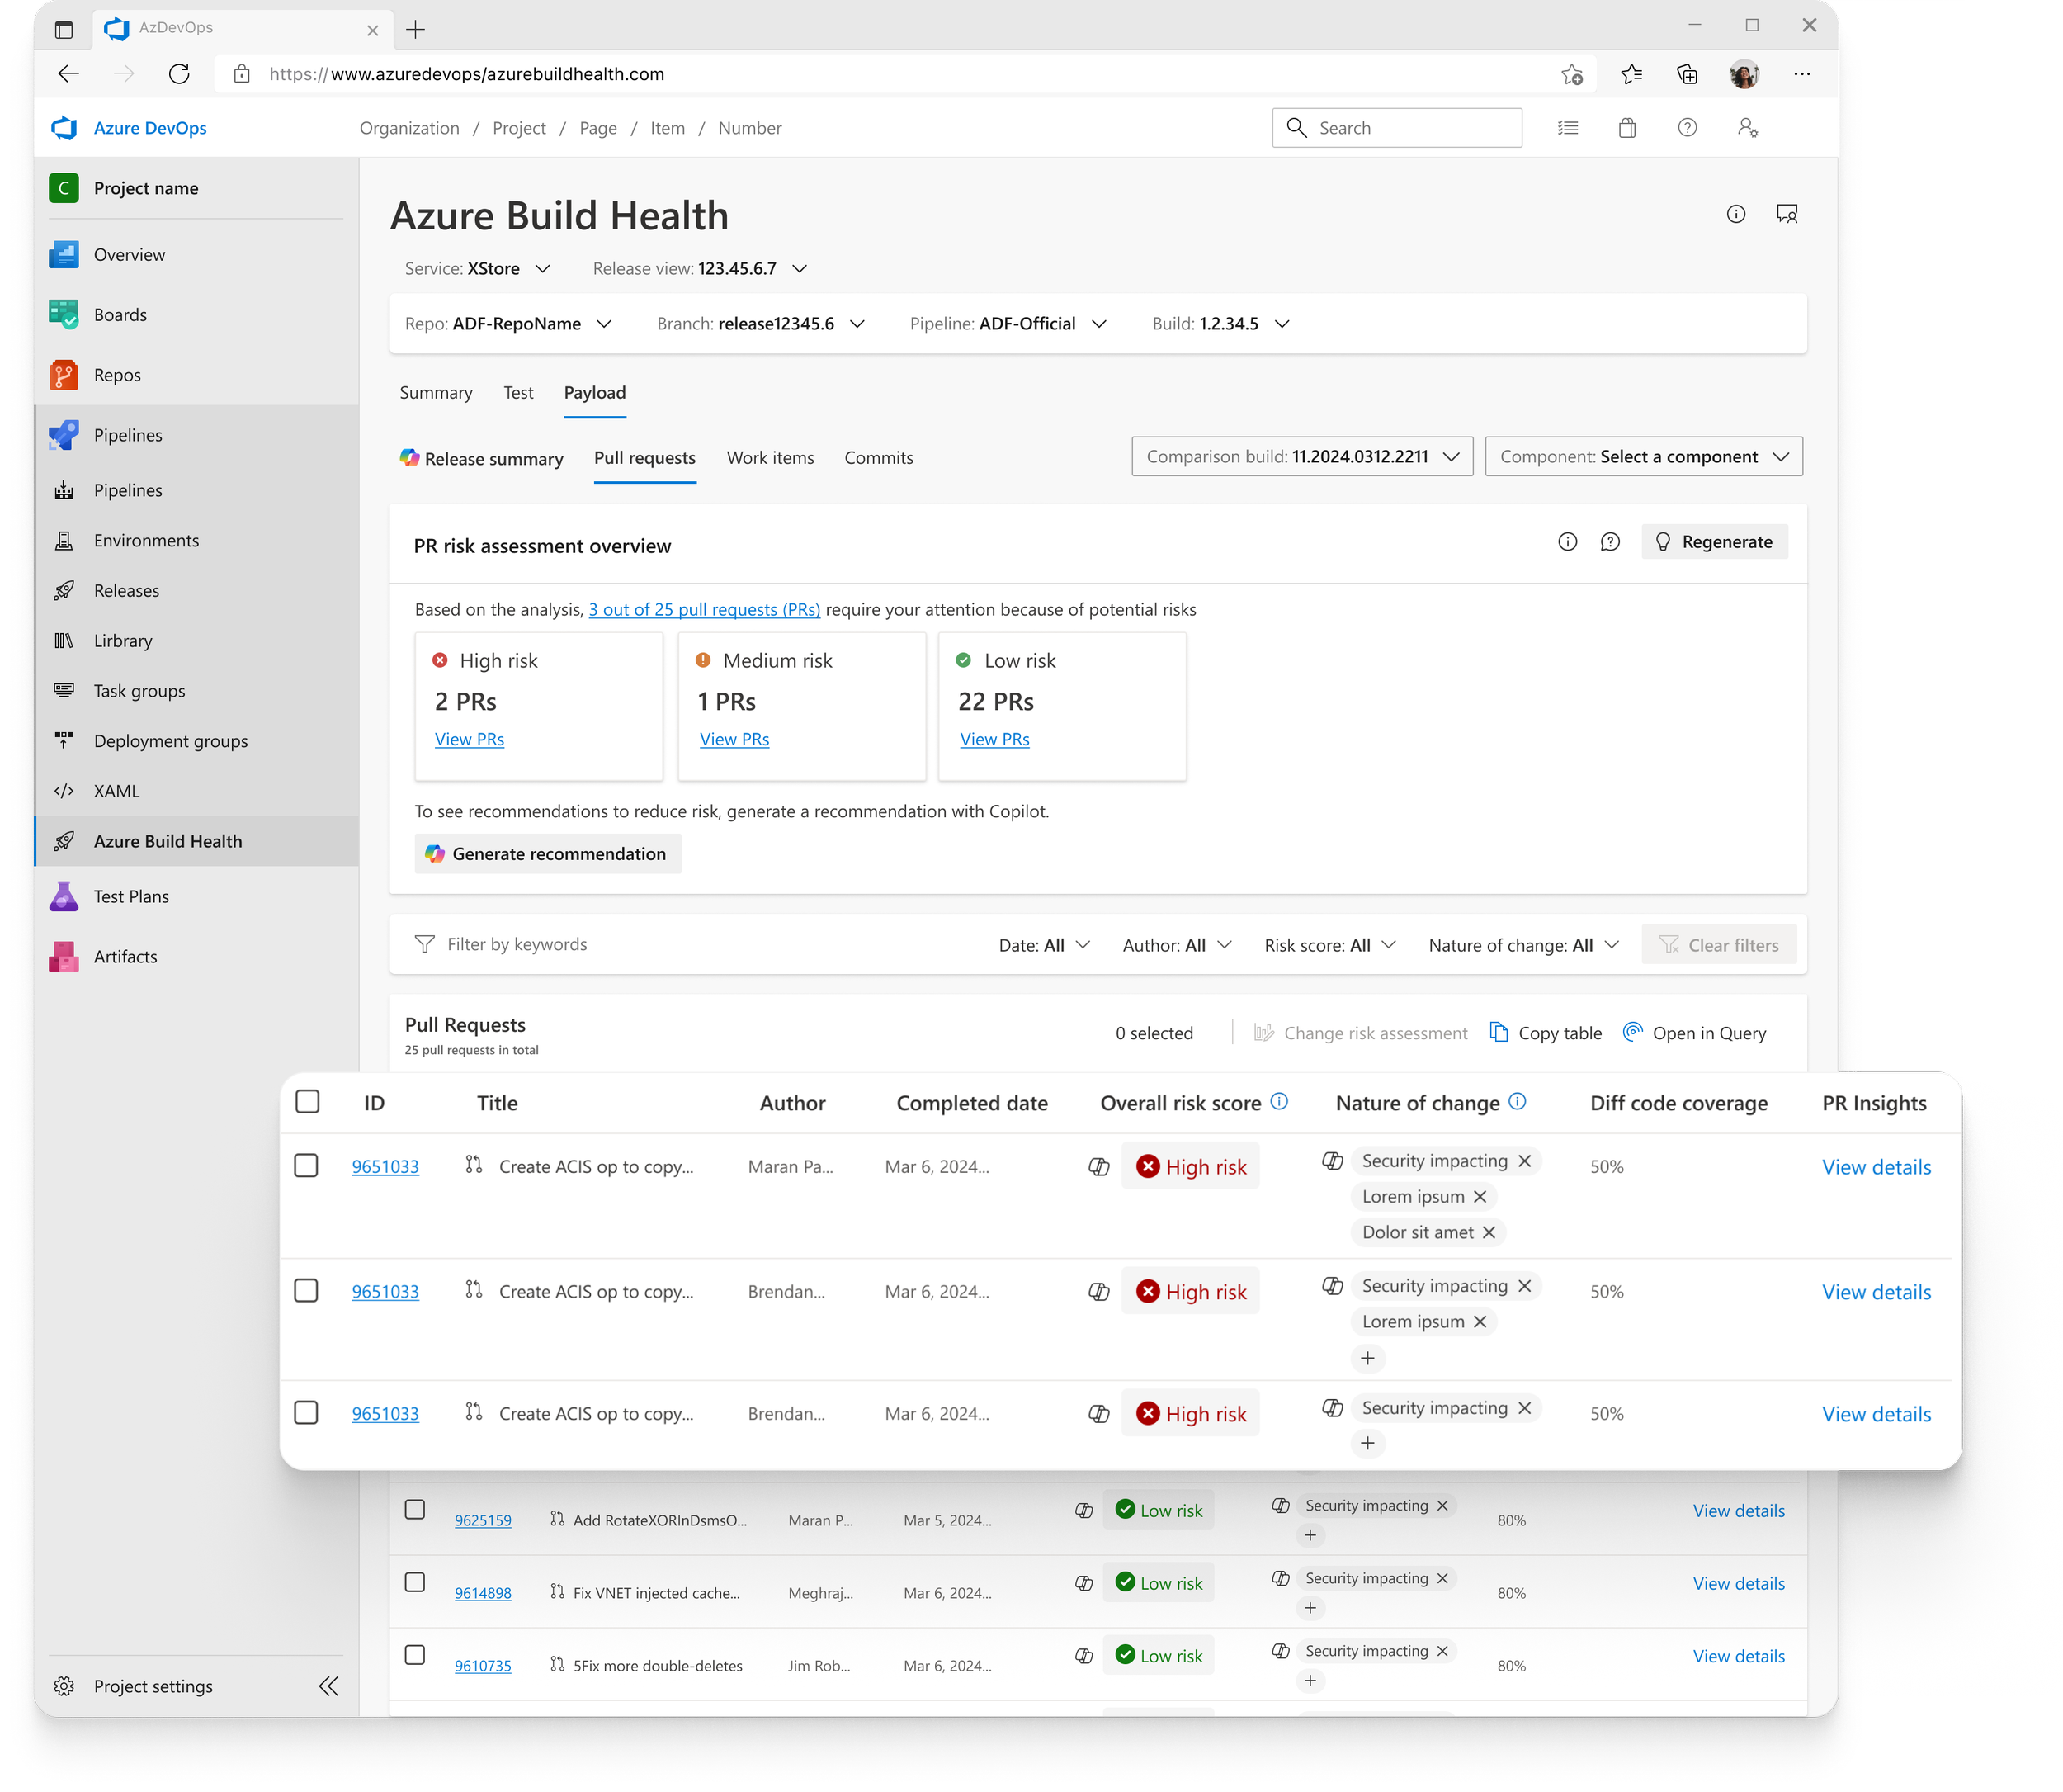Open Repos in the sidebar

(116, 375)
